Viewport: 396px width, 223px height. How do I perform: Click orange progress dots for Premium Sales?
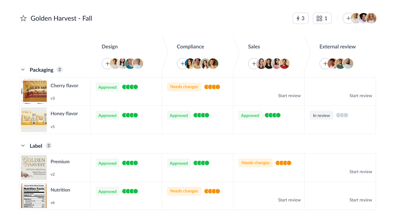(283, 163)
